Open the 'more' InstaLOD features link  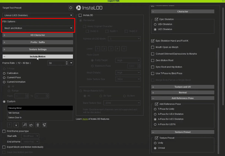point(85,119)
